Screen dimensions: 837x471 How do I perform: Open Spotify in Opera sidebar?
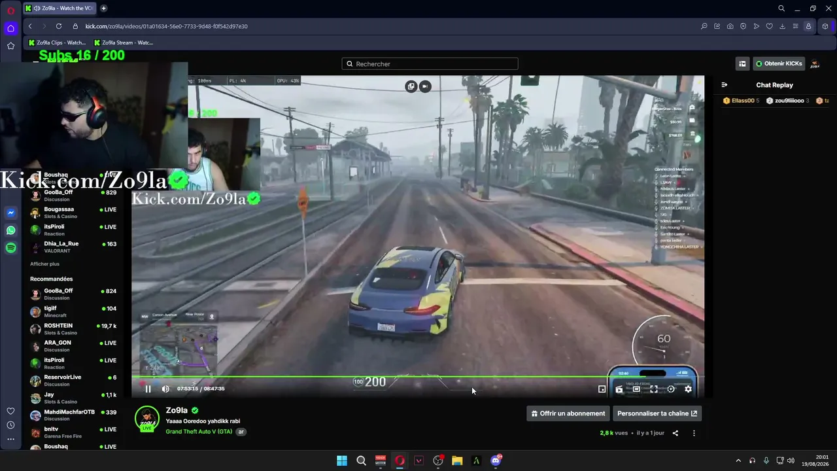click(x=10, y=248)
